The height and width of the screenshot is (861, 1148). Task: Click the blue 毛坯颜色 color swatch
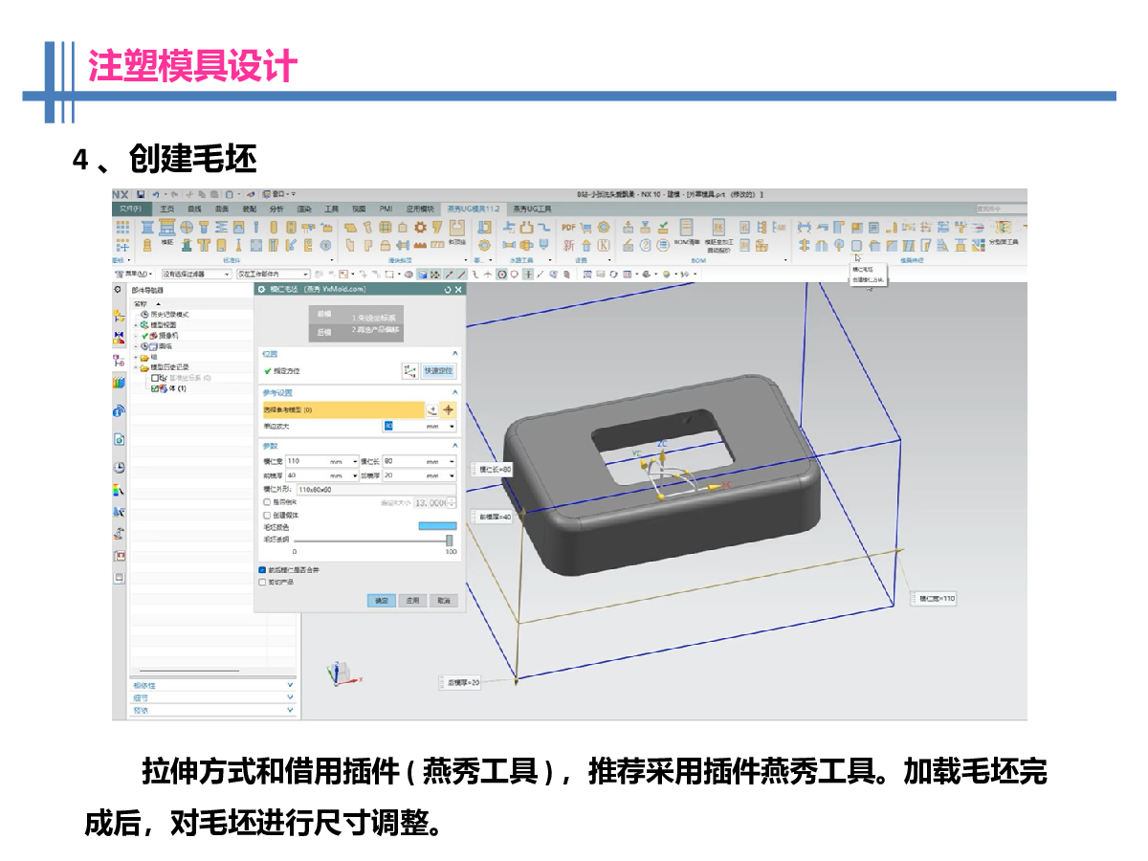(437, 526)
